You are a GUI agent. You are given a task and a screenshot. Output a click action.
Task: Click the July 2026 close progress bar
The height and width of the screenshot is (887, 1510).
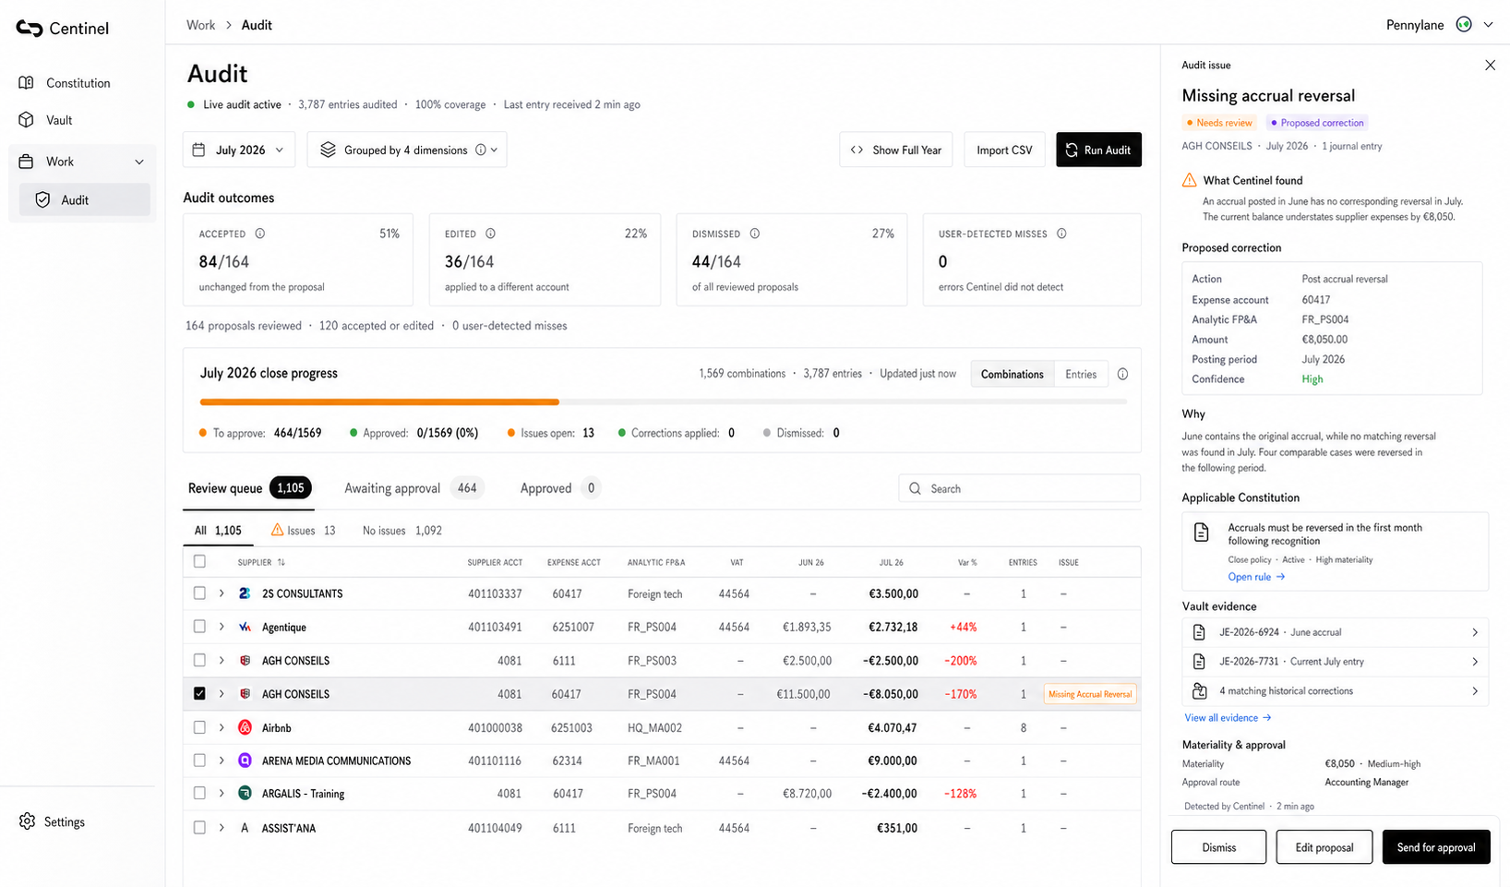[663, 402]
